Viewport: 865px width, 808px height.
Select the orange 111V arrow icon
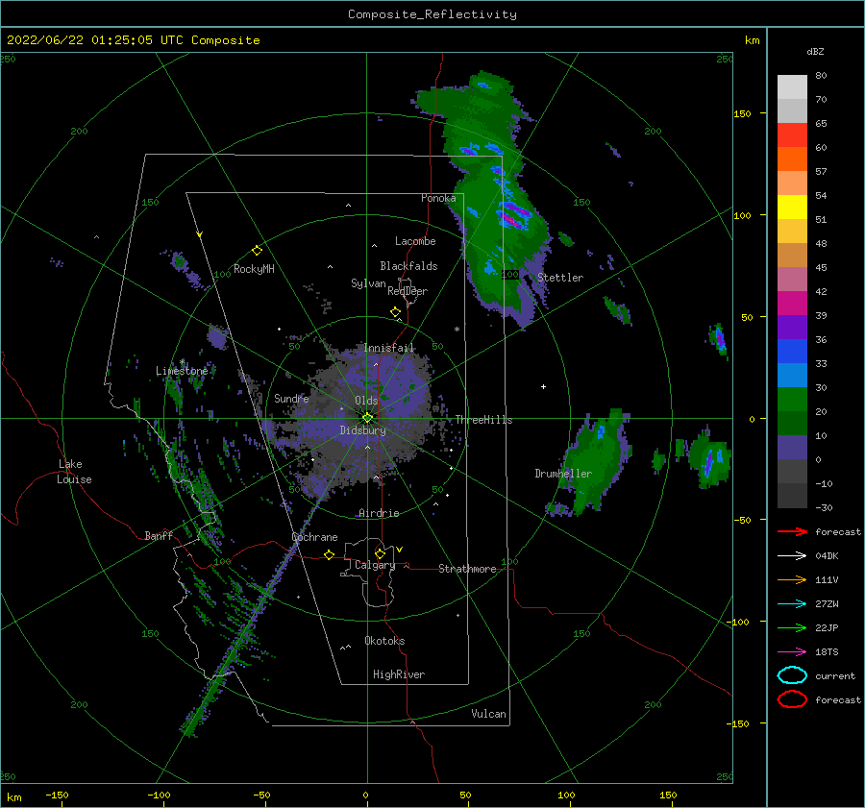[792, 579]
